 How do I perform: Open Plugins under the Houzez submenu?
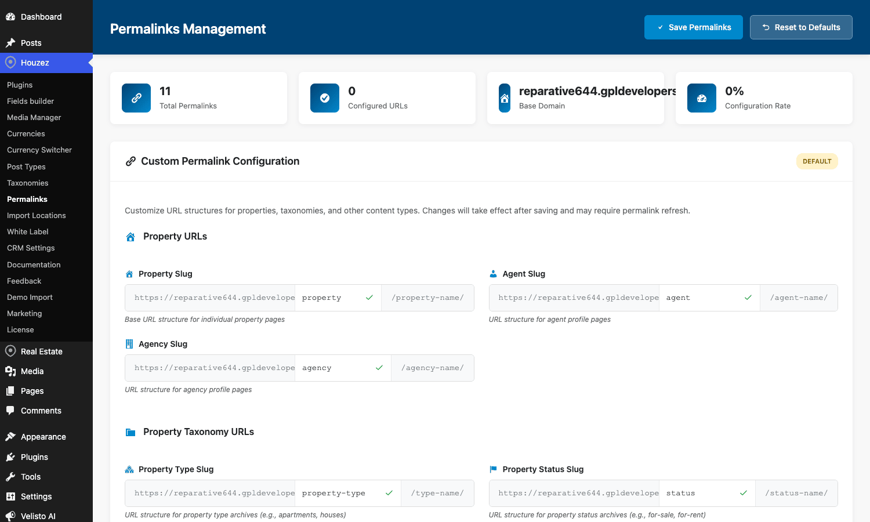tap(20, 85)
